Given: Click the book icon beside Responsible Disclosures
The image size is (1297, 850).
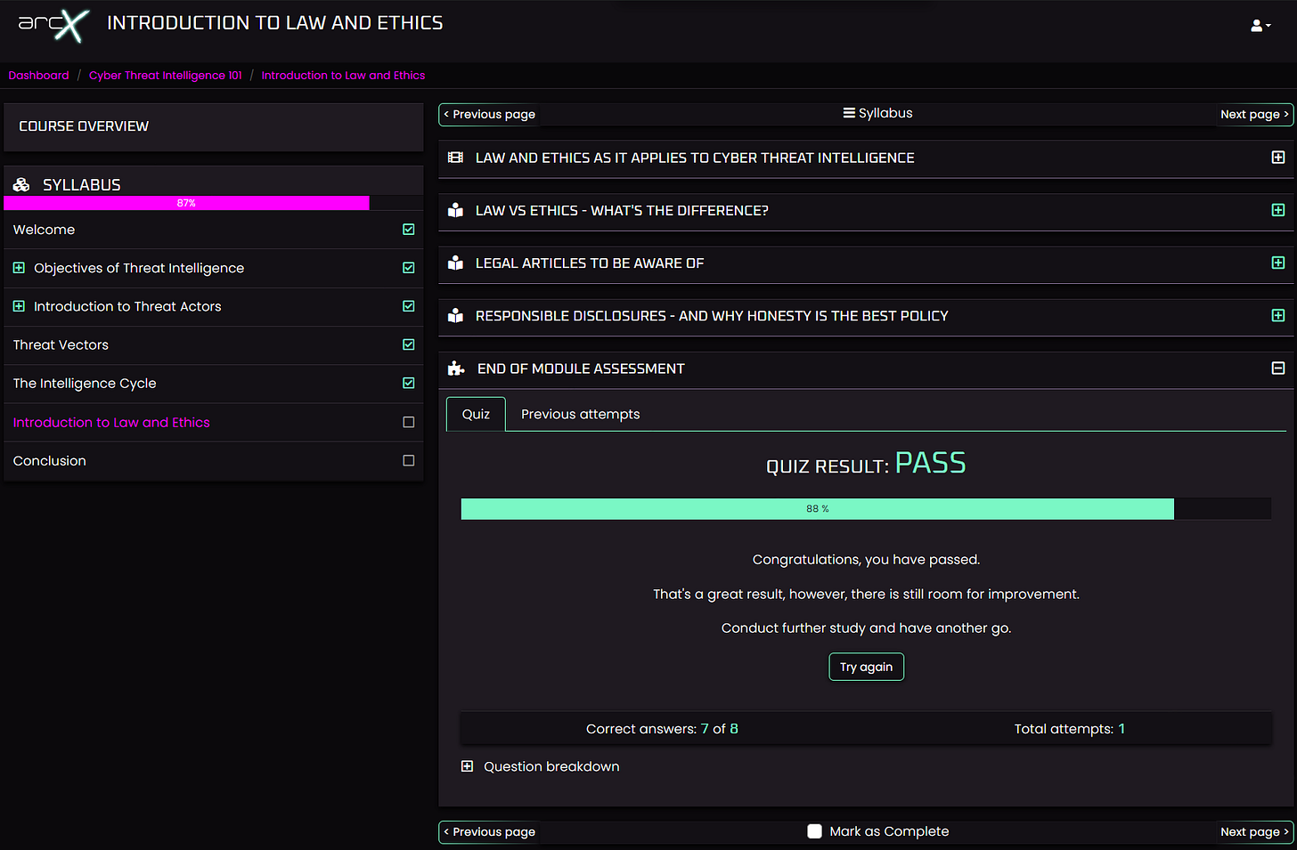Looking at the screenshot, I should 455,315.
